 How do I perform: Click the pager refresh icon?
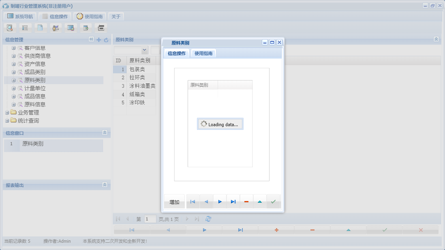coord(208,219)
